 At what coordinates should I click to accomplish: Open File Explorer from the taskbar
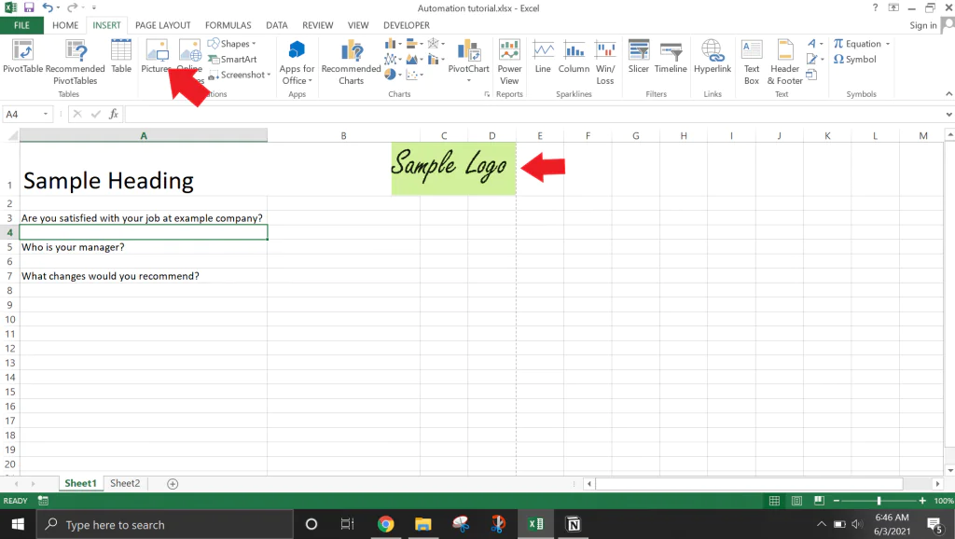pos(422,524)
